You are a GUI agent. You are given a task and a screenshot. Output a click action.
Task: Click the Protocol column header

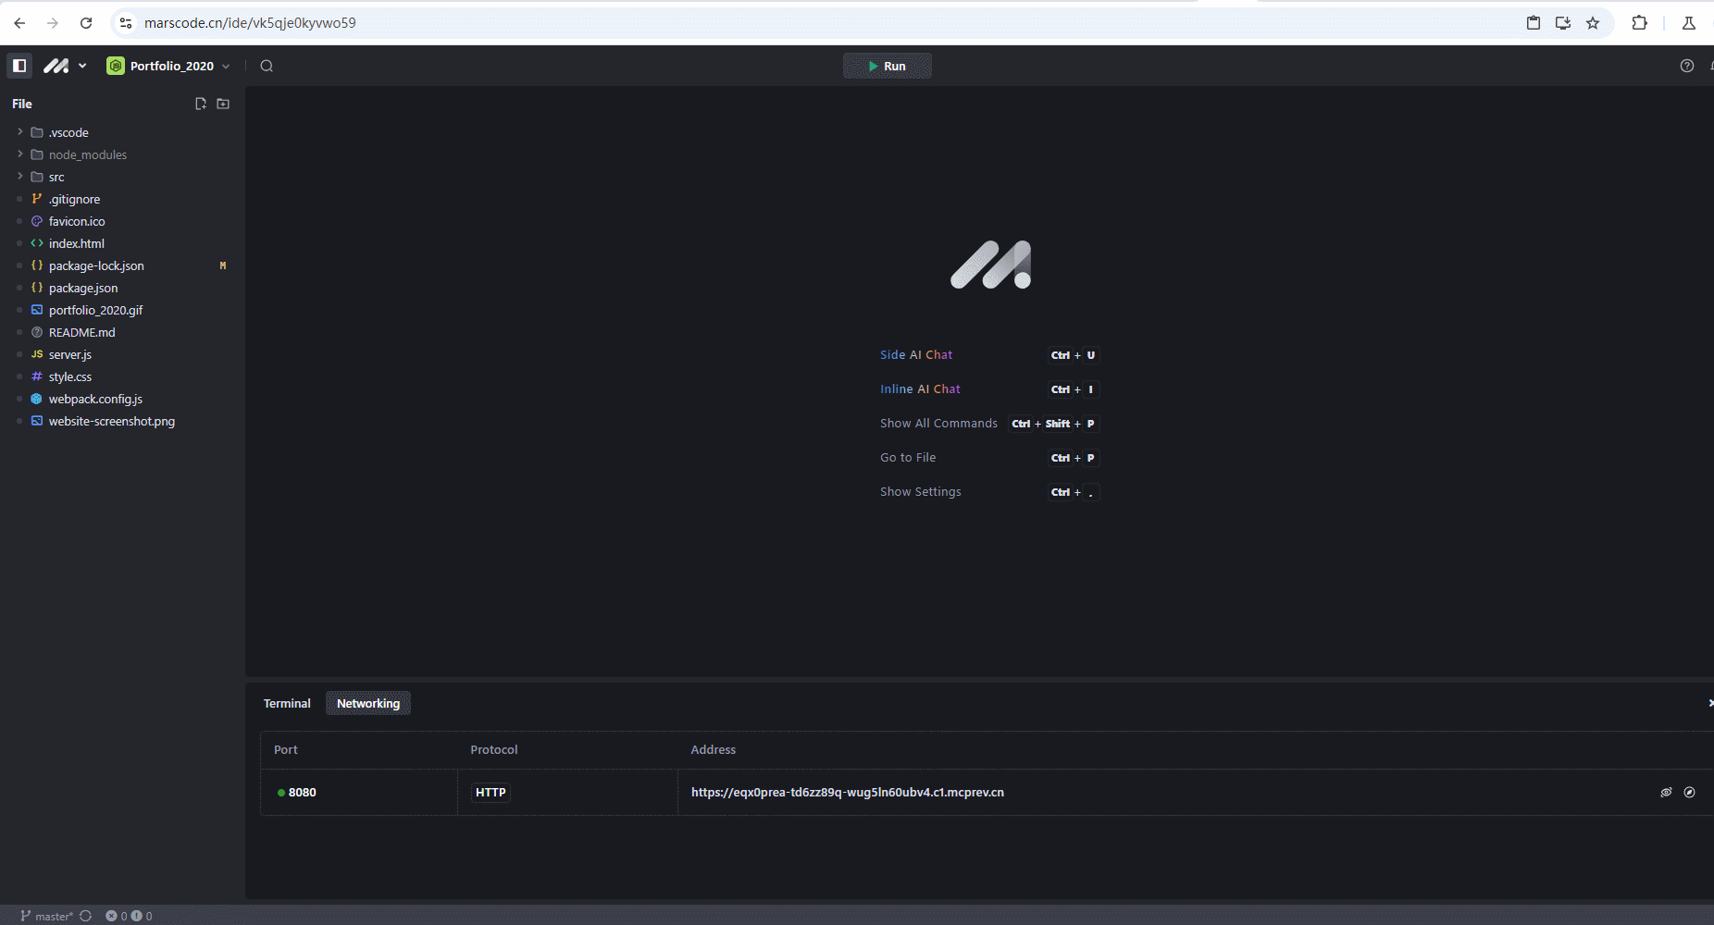click(494, 750)
